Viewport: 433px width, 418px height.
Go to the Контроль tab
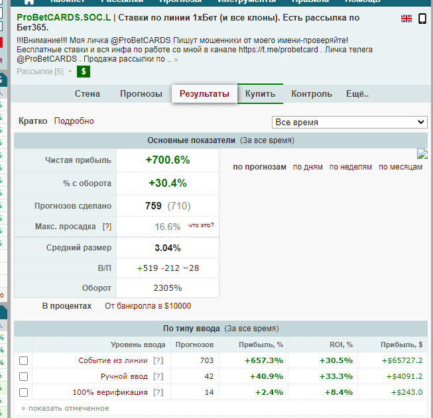[312, 94]
